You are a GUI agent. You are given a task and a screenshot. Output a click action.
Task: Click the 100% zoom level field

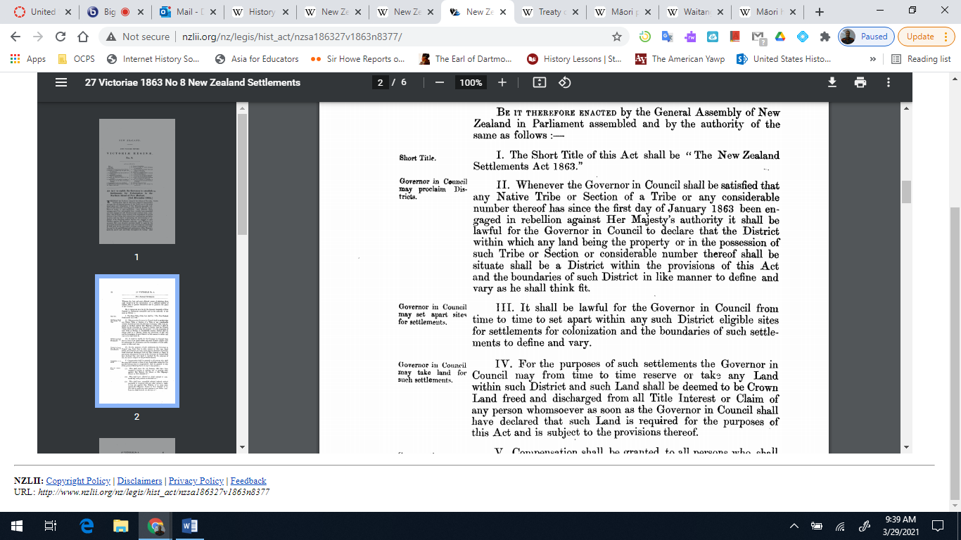[471, 82]
